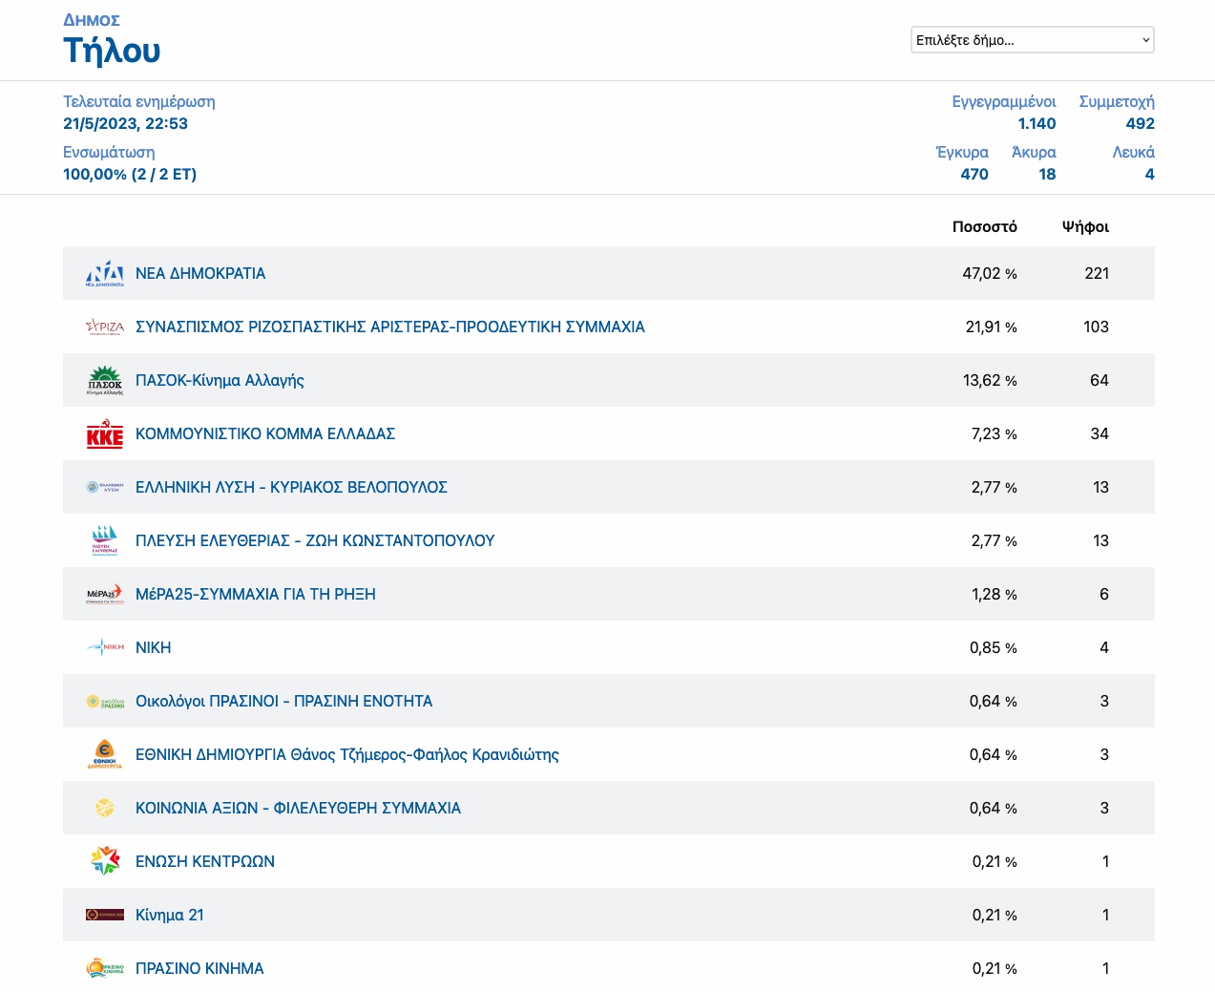1215x992 pixels.
Task: Click the 'Συμμετοχή' label
Action: [1117, 101]
